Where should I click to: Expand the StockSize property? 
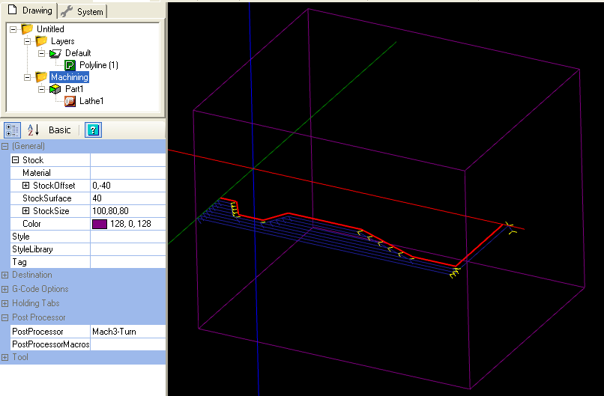25,211
